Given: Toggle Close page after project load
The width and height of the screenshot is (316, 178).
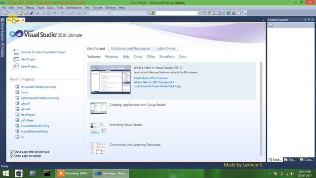Looking at the screenshot, I should (x=11, y=152).
